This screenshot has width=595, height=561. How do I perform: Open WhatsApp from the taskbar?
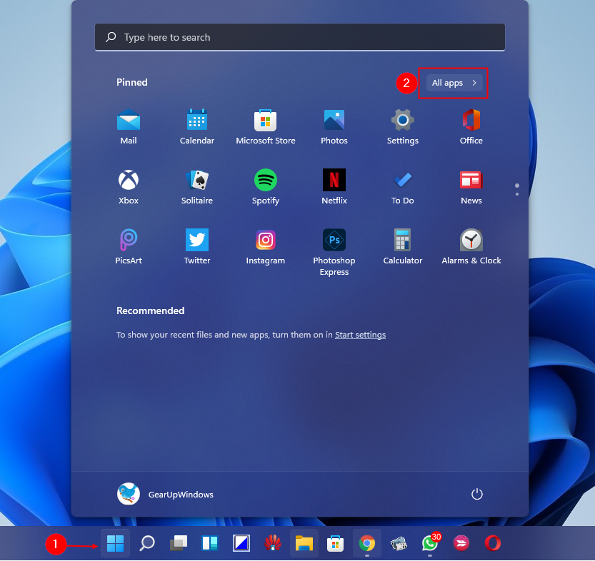(430, 544)
